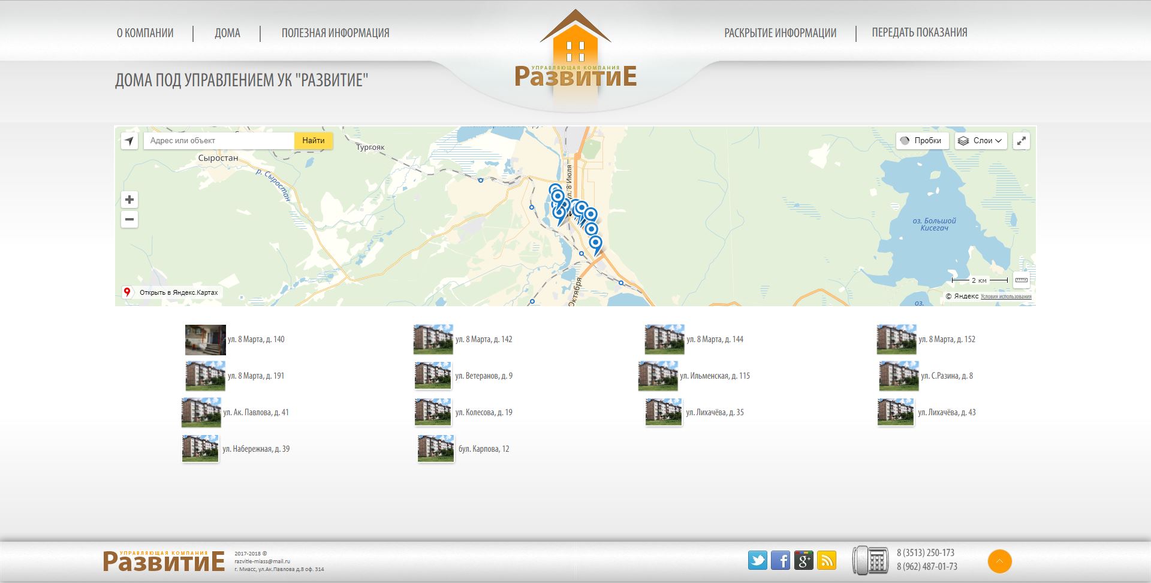Click thumbnail of ул. 8 Марта, д. 152

[x=896, y=340]
